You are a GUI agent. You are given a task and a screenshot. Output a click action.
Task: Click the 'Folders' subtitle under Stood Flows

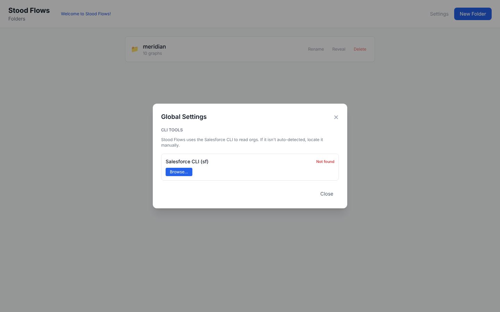click(x=17, y=19)
